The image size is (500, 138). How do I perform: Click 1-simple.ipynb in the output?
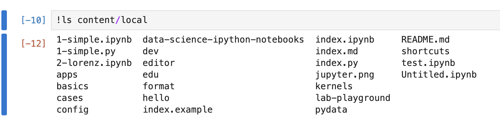[x=94, y=40]
